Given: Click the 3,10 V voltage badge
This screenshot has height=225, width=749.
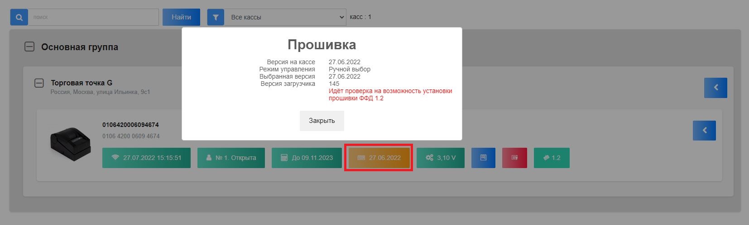Looking at the screenshot, I should (440, 158).
